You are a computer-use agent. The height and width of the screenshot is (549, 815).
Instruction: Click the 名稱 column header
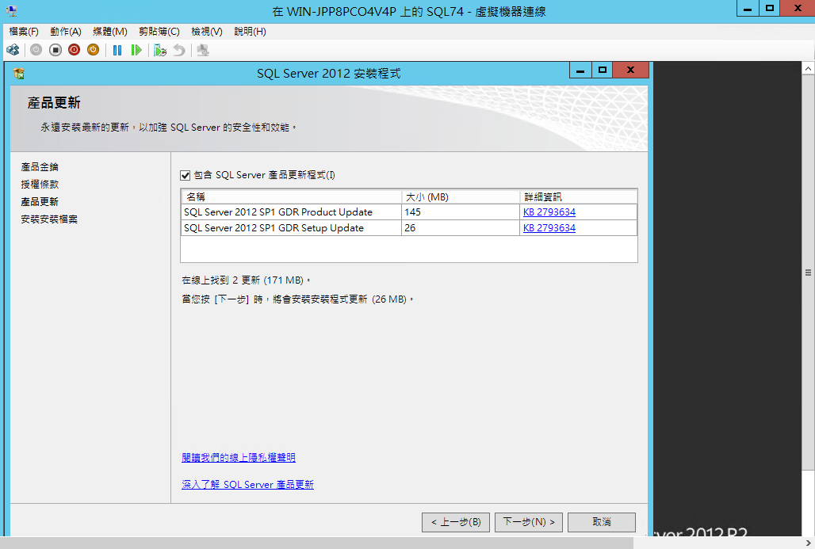(291, 196)
